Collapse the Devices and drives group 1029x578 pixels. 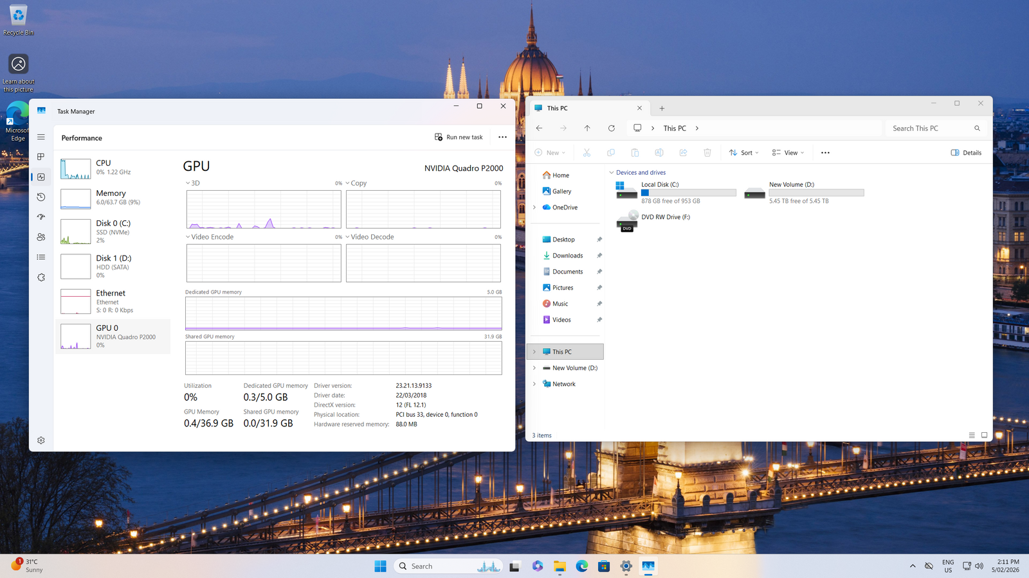click(612, 173)
